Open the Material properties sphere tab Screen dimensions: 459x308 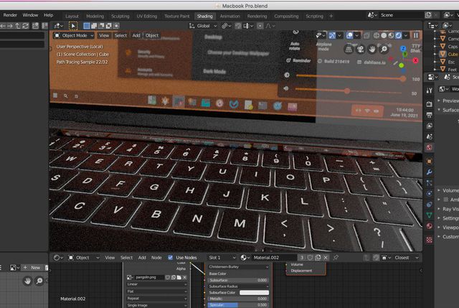point(429,226)
